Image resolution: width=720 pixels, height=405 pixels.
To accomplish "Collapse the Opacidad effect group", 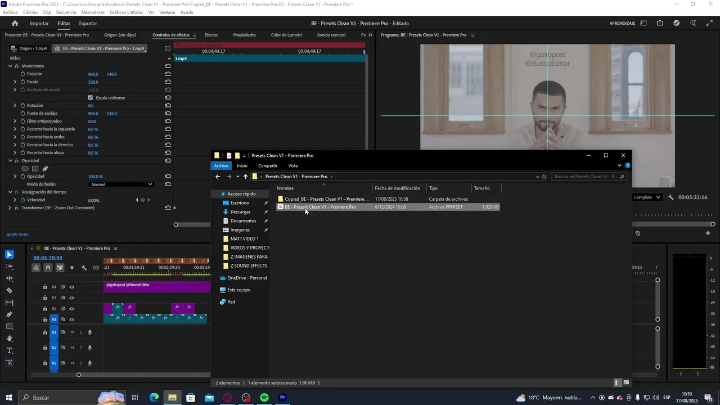I will 10,160.
